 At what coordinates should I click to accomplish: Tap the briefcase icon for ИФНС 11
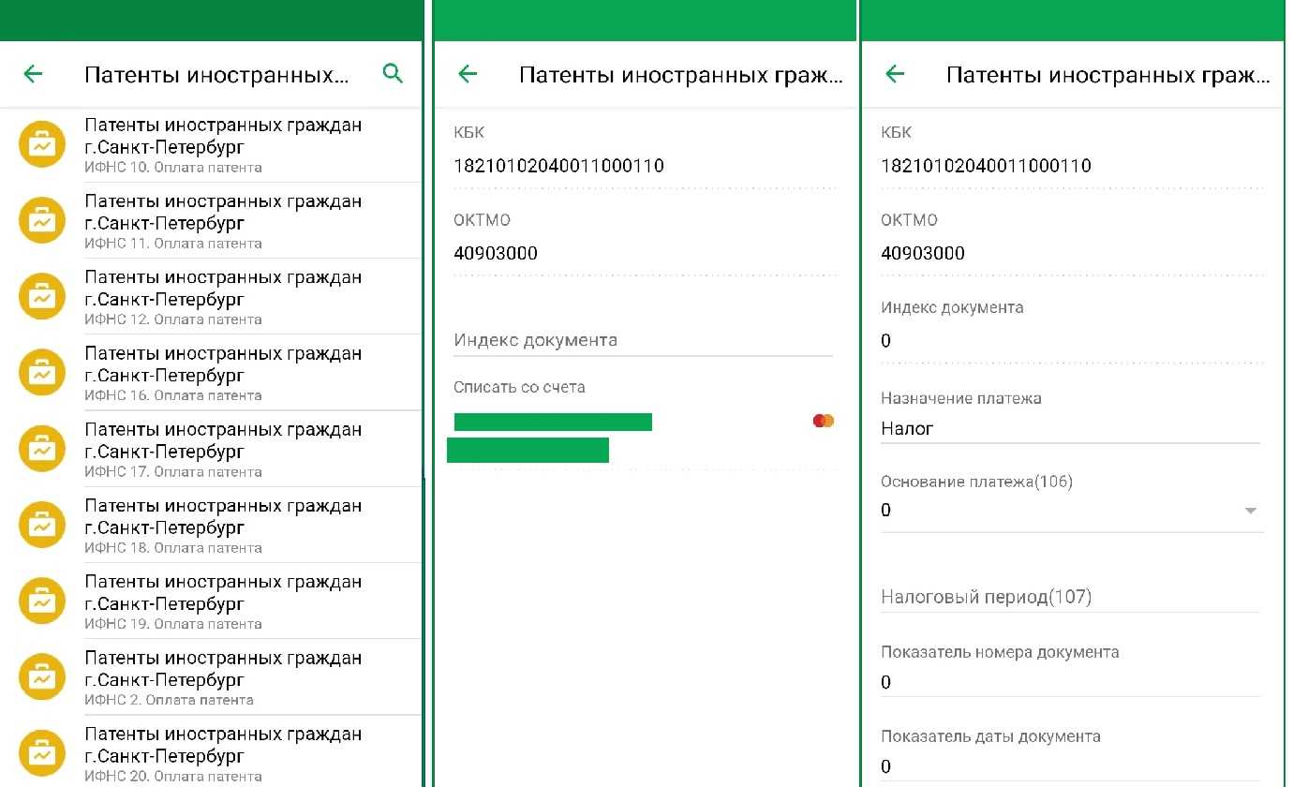click(x=42, y=220)
